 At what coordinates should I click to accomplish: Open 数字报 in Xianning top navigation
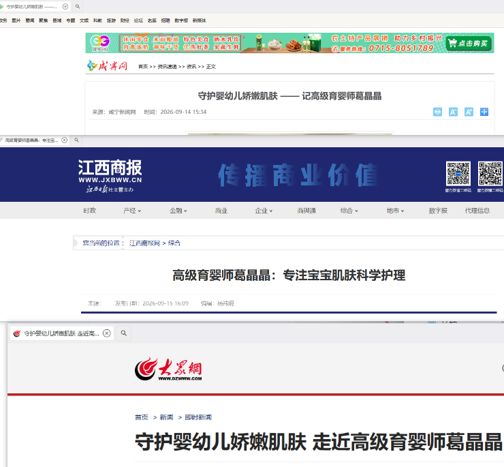coord(181,20)
